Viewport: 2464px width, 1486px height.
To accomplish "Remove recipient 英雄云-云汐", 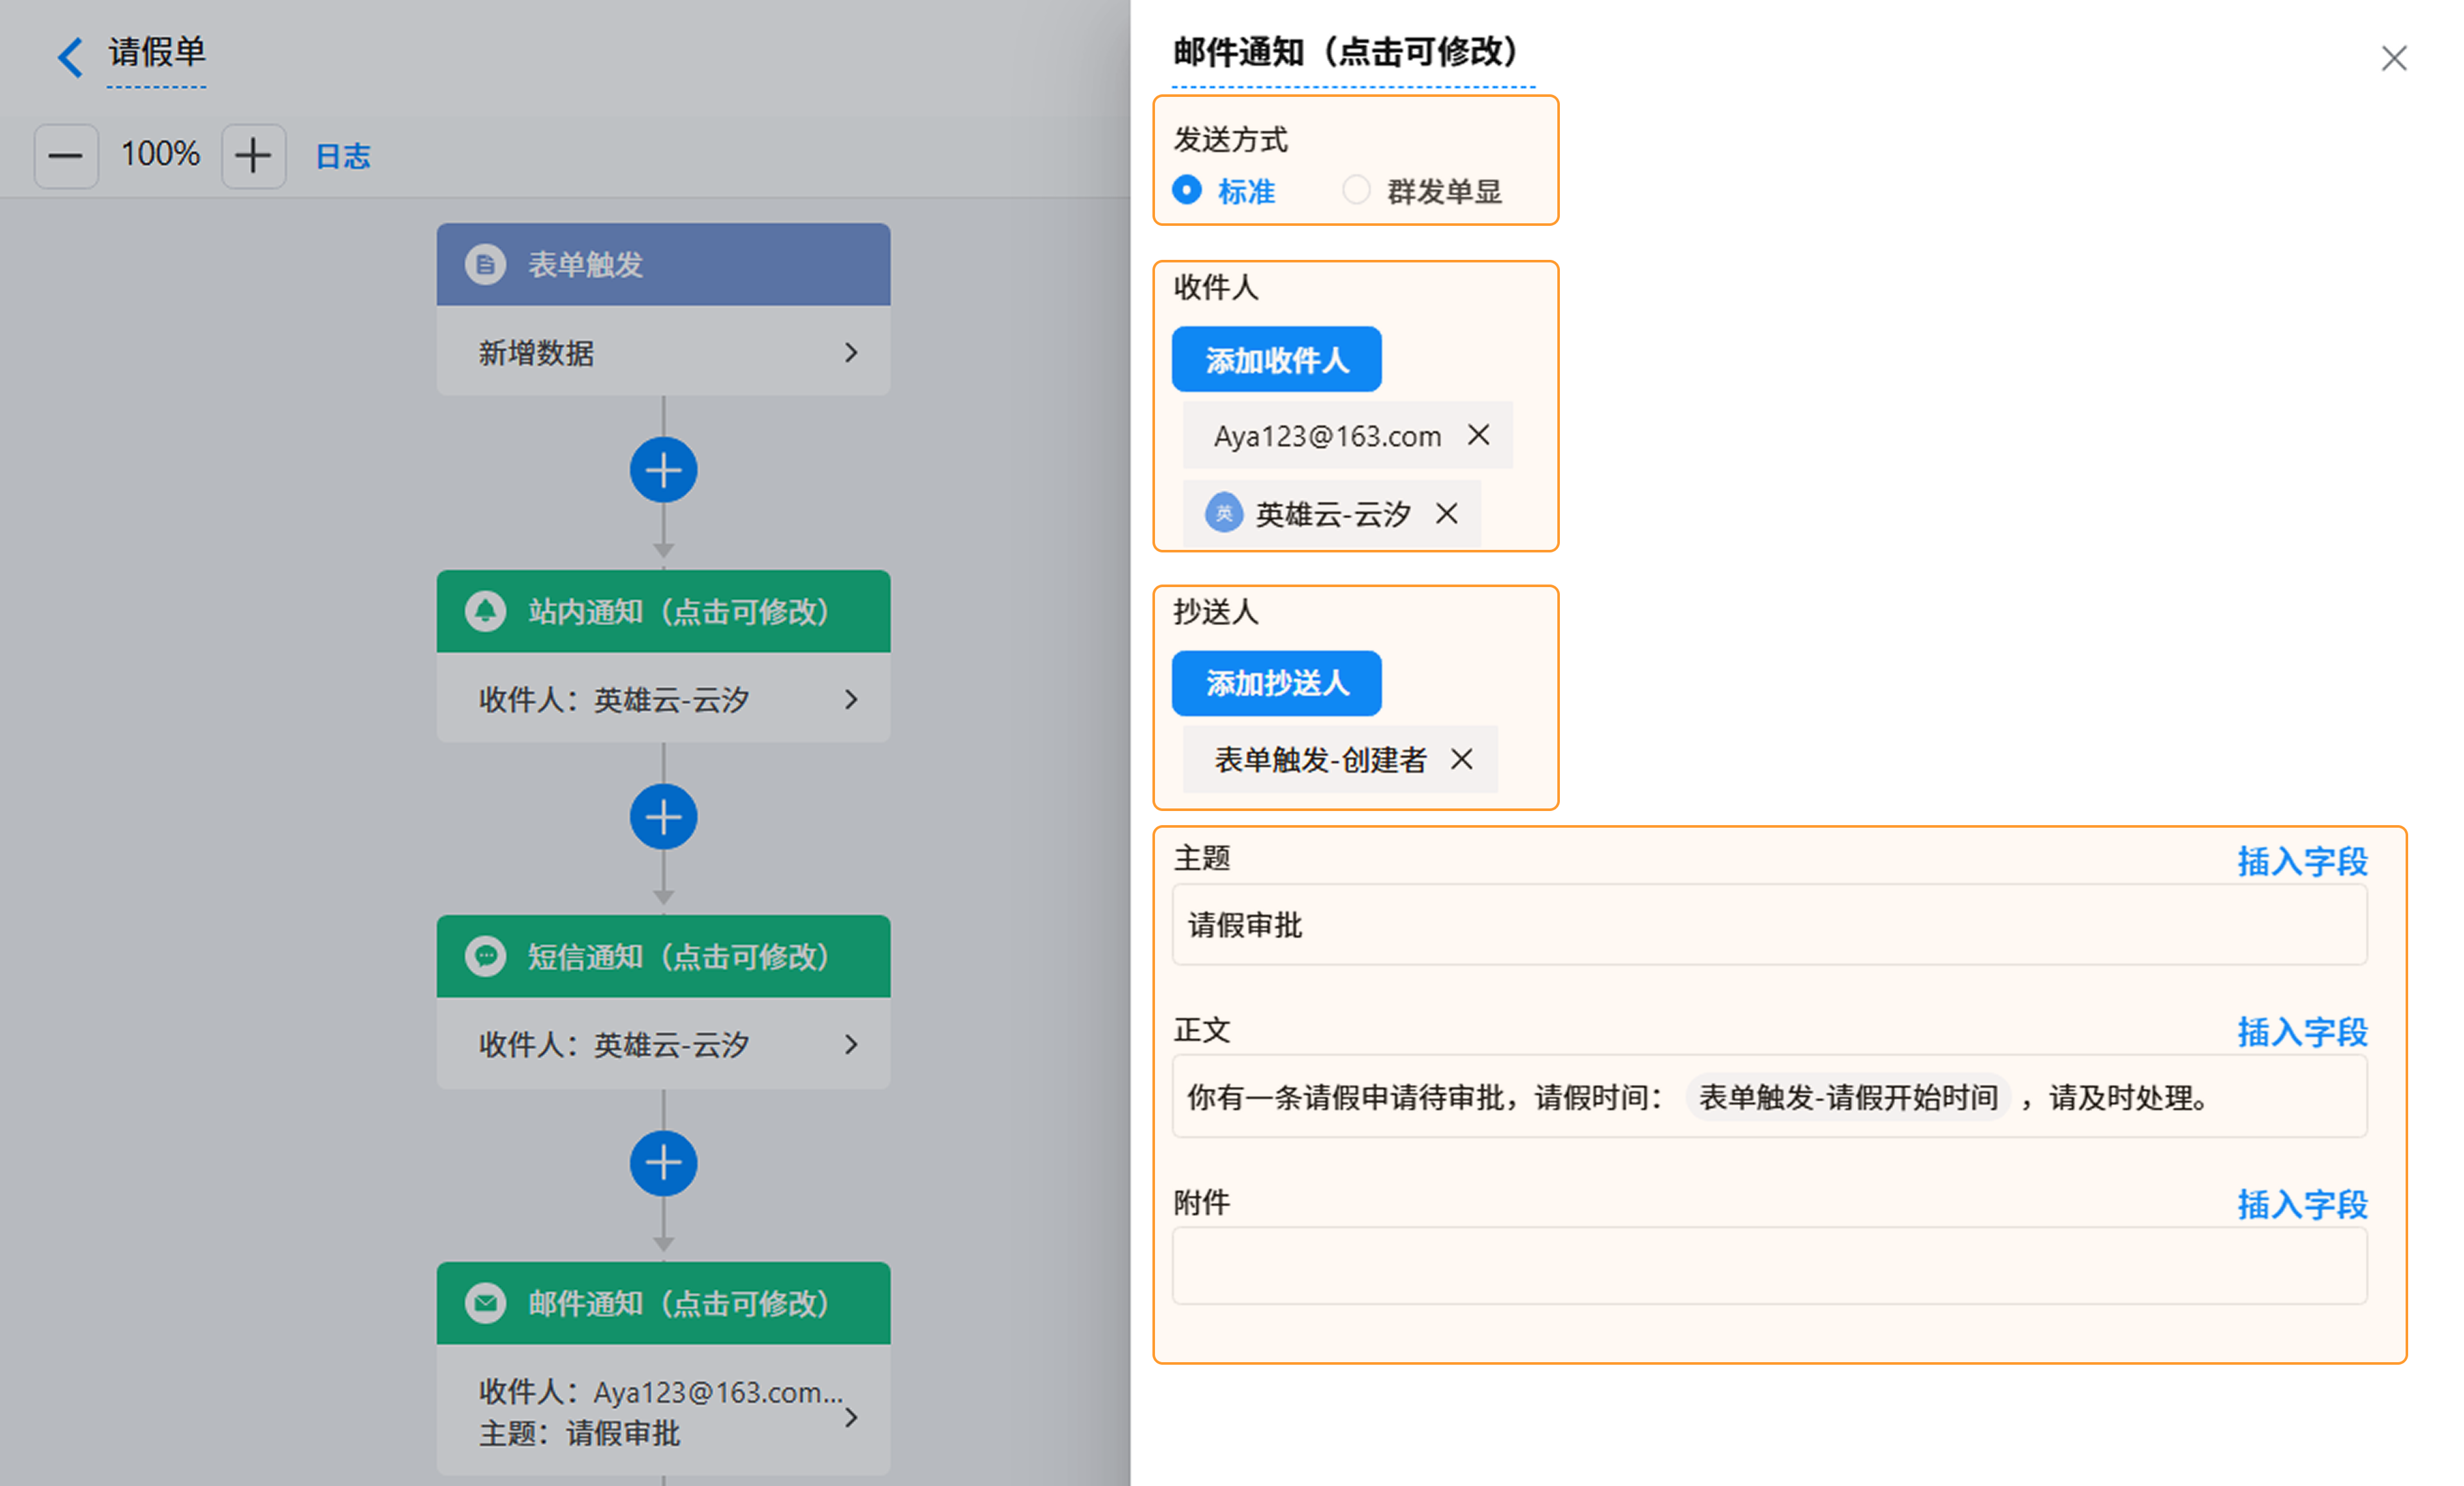I will pos(1446,514).
